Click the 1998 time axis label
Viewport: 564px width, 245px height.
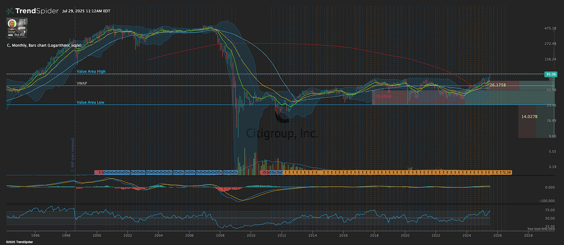66,235
